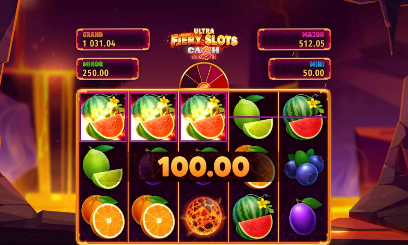Click the purple plum symbol in the bottom row
The width and height of the screenshot is (408, 245).
tap(304, 216)
